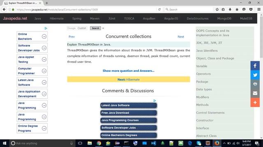The height and width of the screenshot is (147, 263).
Task: Share page on Facebook
Action: [x=255, y=66]
